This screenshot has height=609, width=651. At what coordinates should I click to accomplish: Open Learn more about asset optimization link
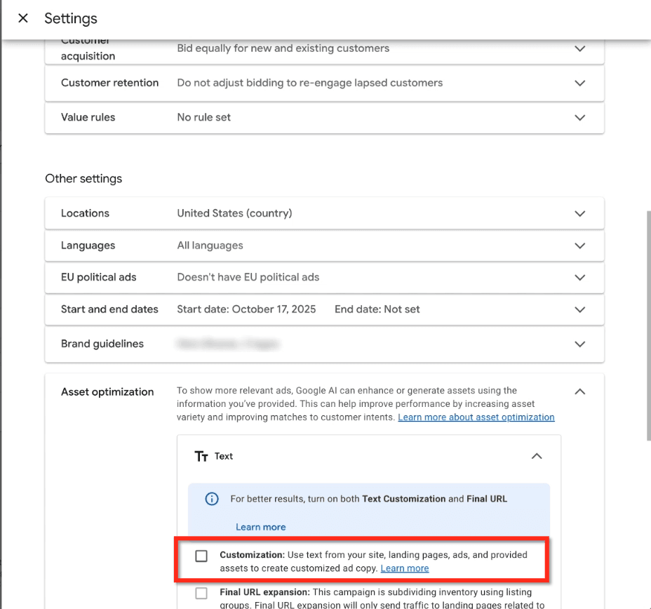pos(476,417)
